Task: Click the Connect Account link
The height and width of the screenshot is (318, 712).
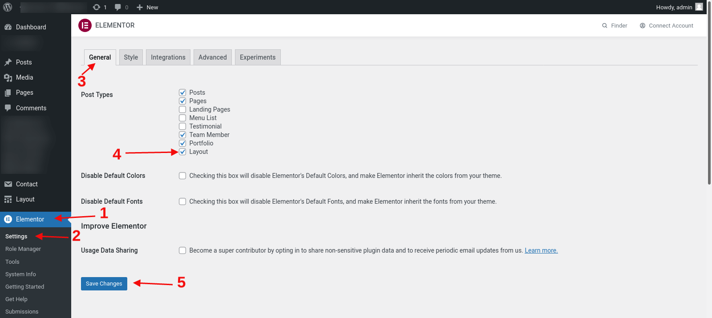Action: click(667, 26)
